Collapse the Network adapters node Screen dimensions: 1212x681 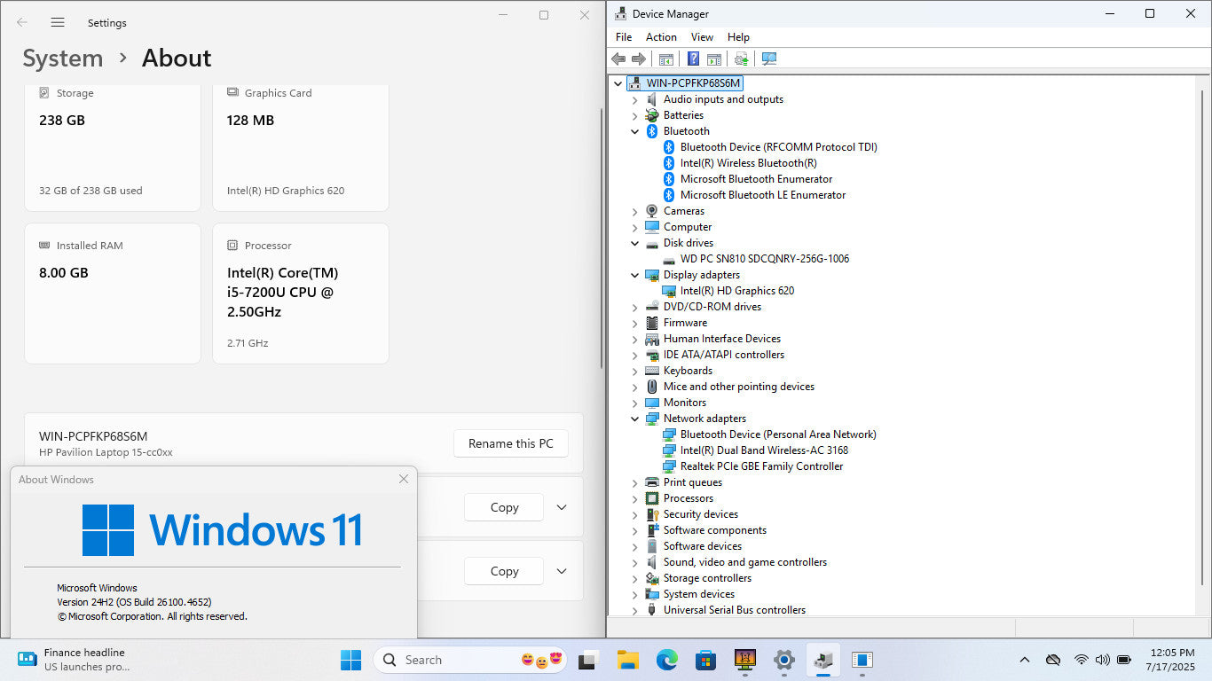click(x=635, y=419)
